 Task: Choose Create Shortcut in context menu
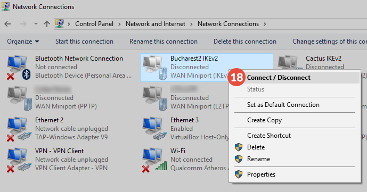click(295, 136)
